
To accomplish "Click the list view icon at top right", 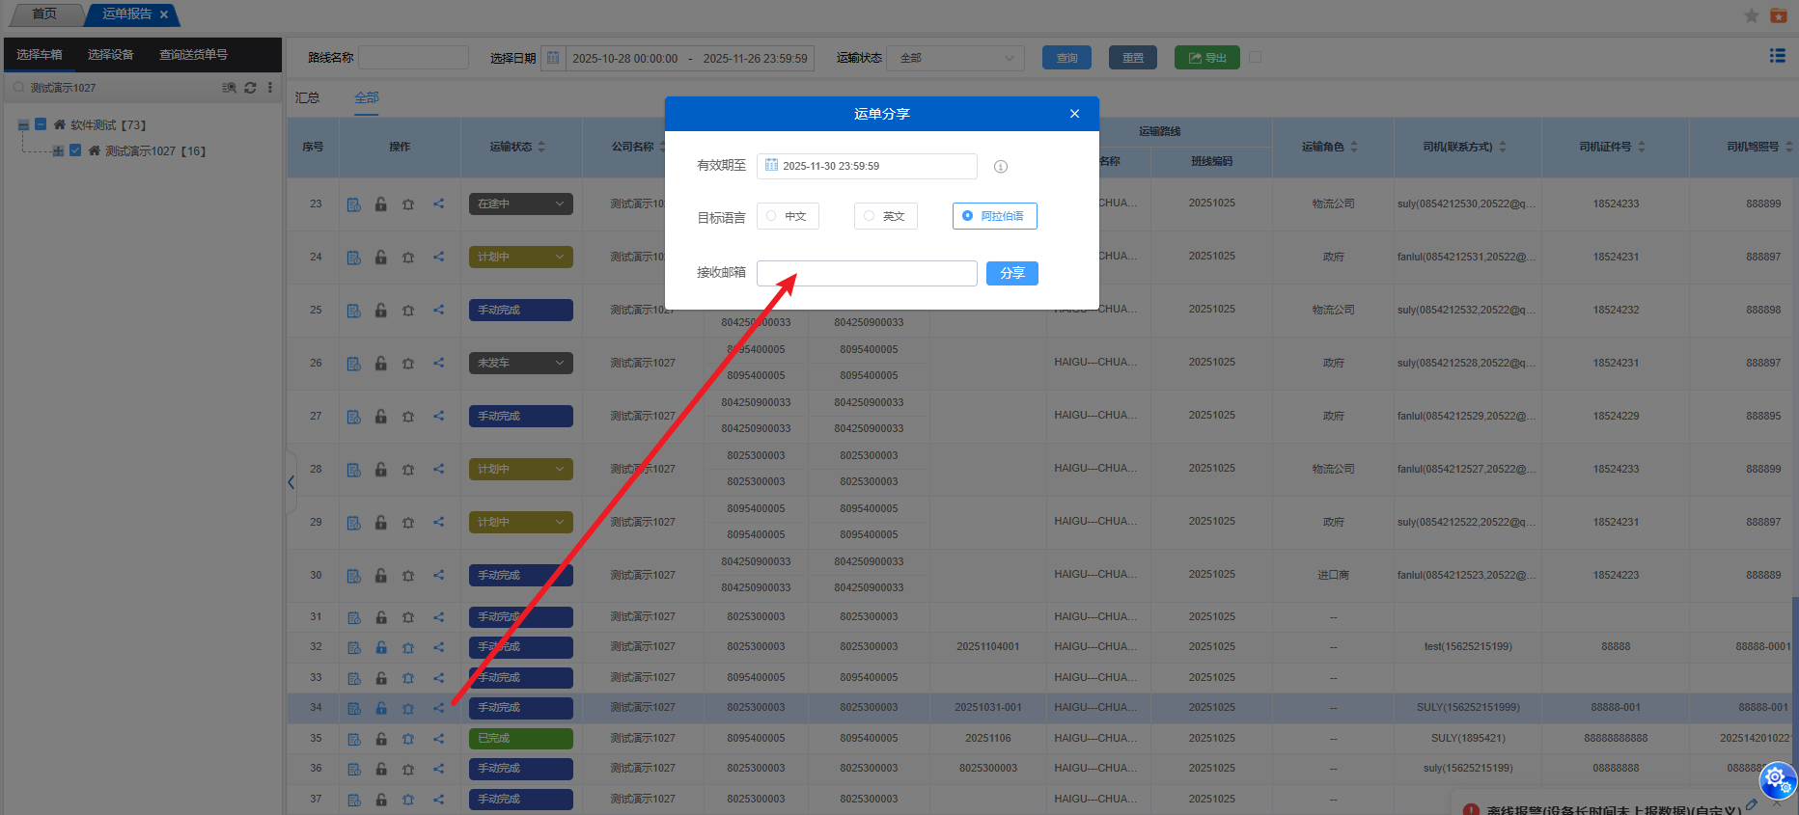I will 1777,56.
